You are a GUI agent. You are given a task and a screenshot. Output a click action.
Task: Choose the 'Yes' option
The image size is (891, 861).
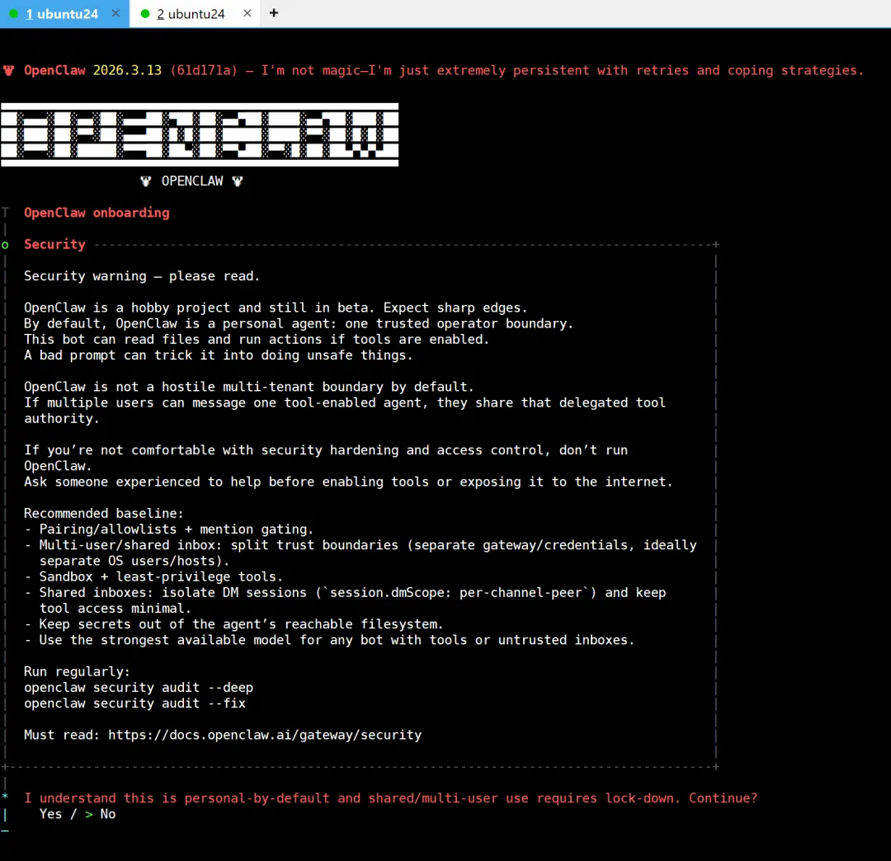click(50, 814)
